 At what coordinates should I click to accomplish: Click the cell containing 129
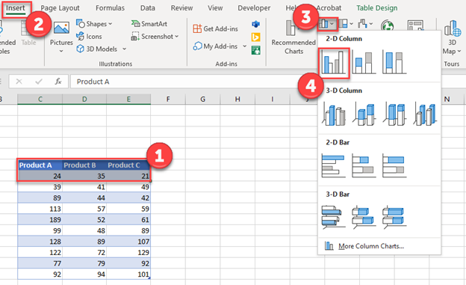pyautogui.click(x=128, y=253)
